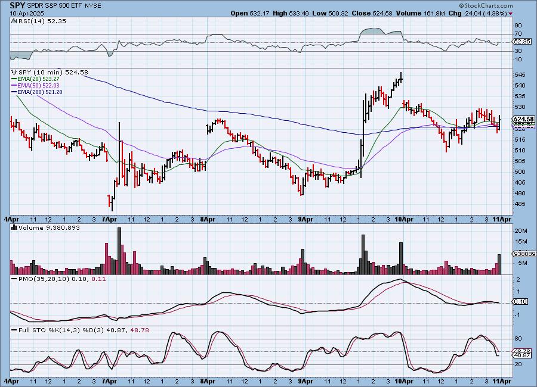Click the red down triangle after Chg value
The height and width of the screenshot is (387, 537).
pyautogui.click(x=511, y=14)
